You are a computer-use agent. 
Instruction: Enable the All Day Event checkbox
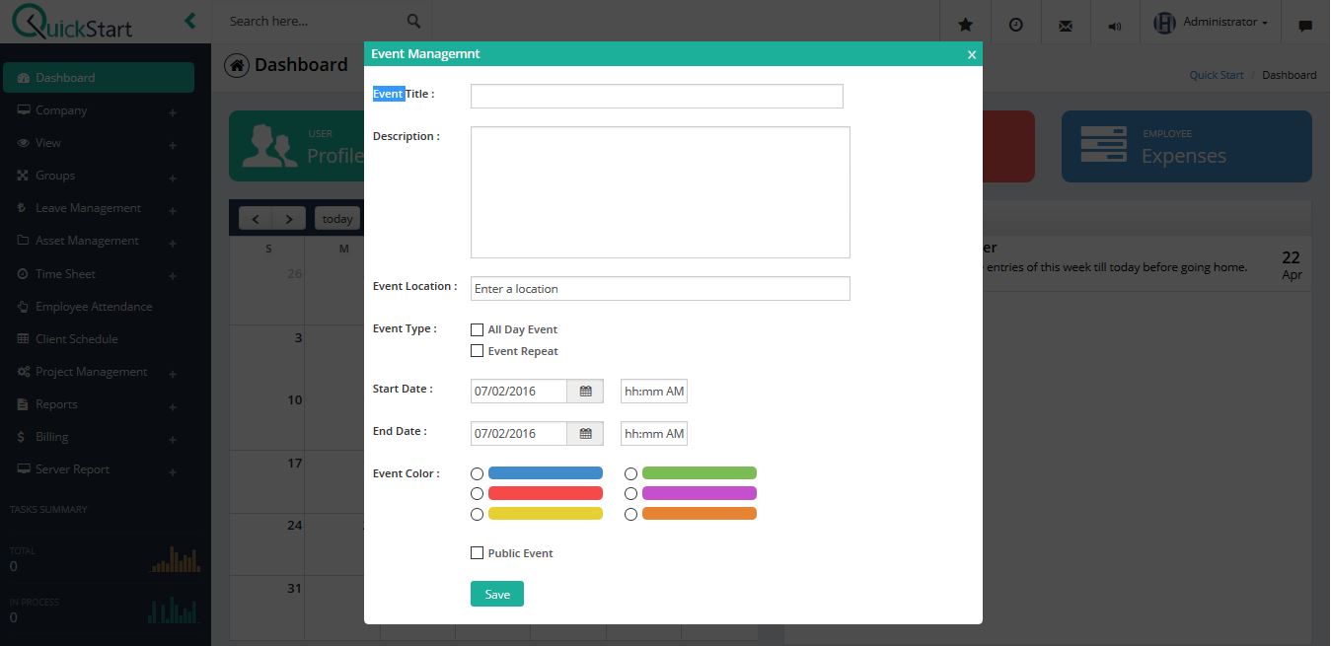478,328
